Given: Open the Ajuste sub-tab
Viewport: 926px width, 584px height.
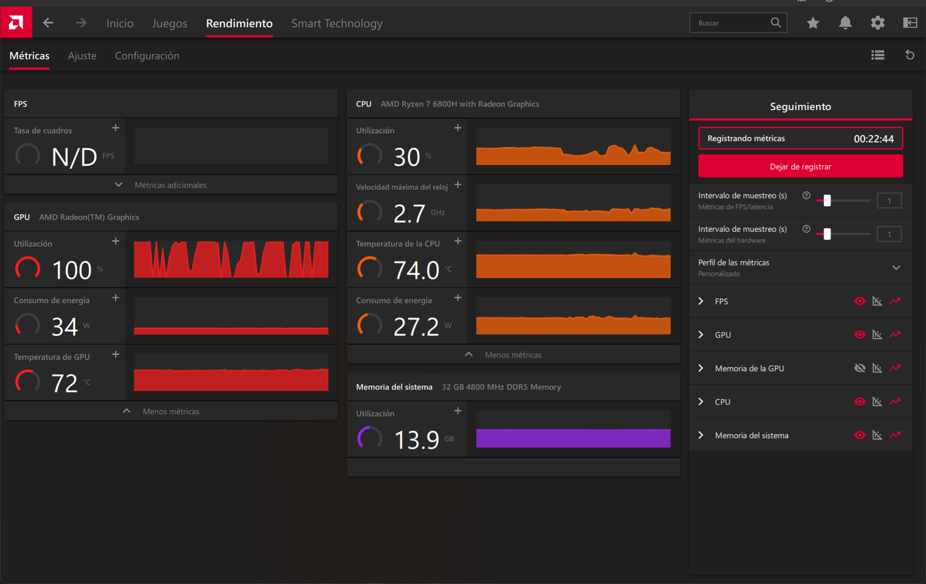Looking at the screenshot, I should (x=82, y=56).
